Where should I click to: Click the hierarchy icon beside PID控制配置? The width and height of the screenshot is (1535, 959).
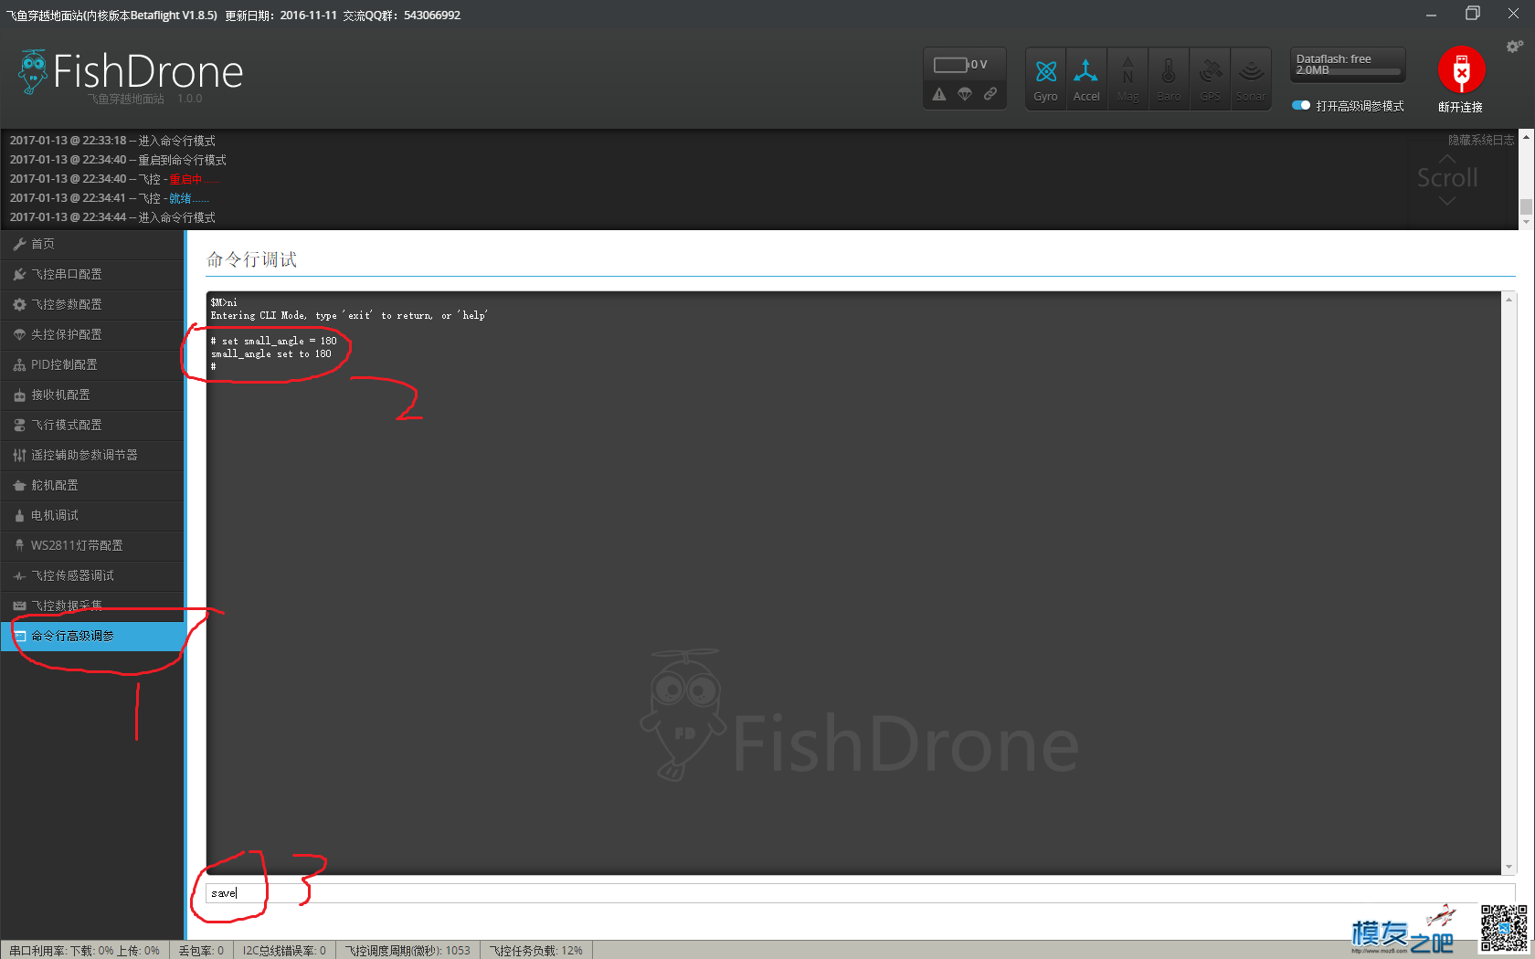(x=19, y=364)
